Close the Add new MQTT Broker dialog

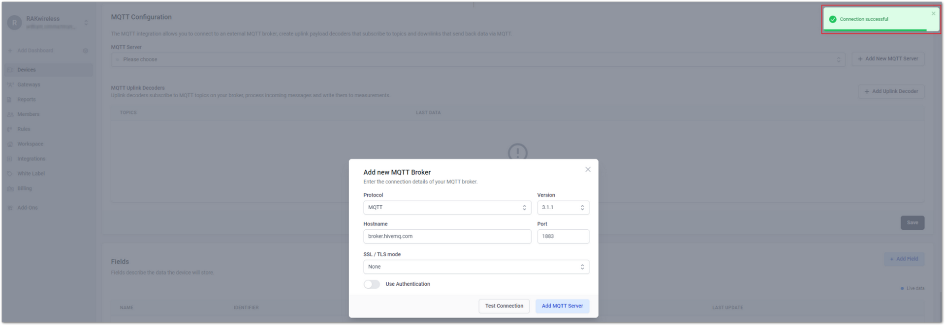(588, 169)
